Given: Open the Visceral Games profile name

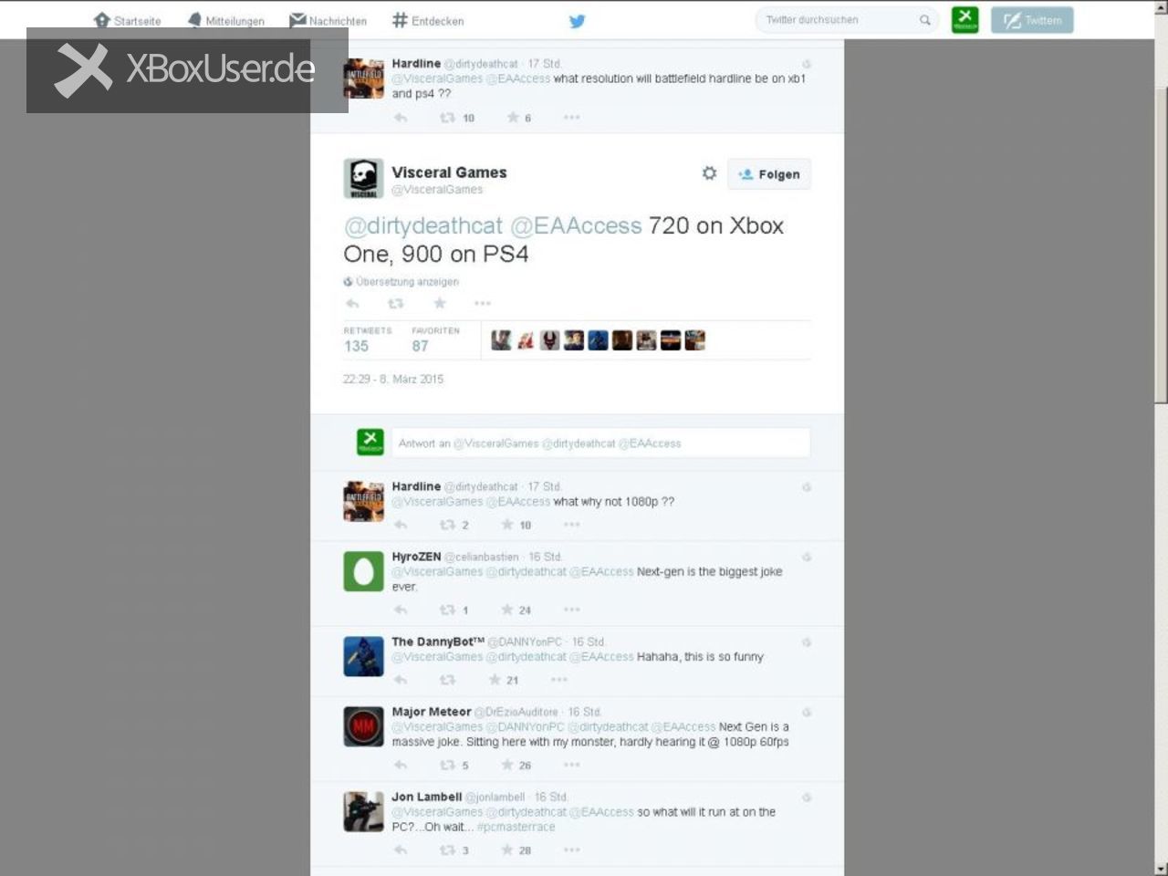Looking at the screenshot, I should pyautogui.click(x=449, y=172).
